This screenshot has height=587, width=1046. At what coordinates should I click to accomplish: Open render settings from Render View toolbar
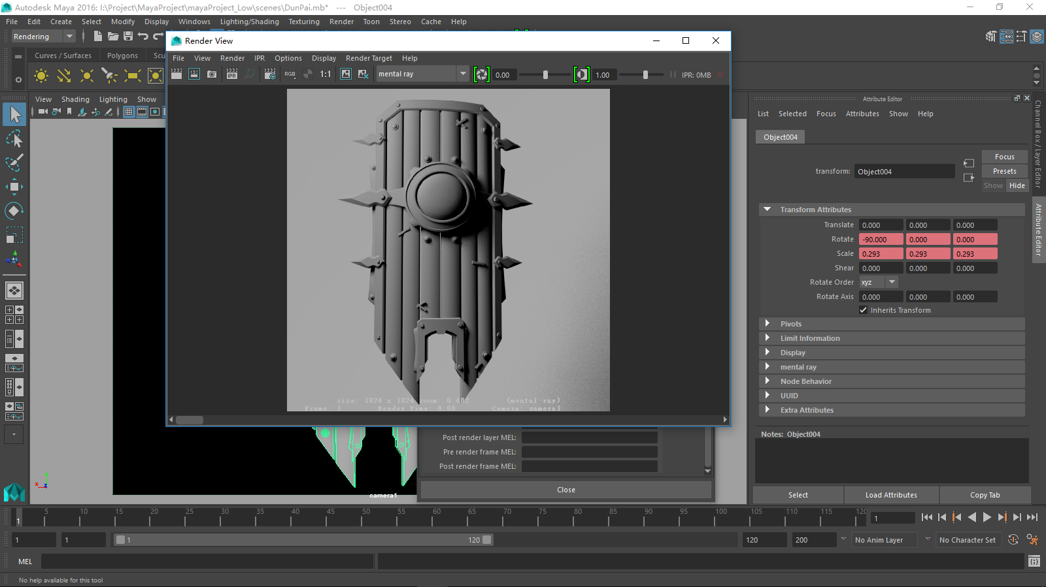(x=270, y=74)
